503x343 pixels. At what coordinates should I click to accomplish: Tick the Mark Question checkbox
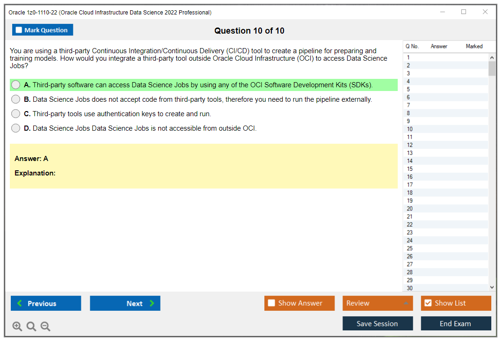pyautogui.click(x=19, y=30)
